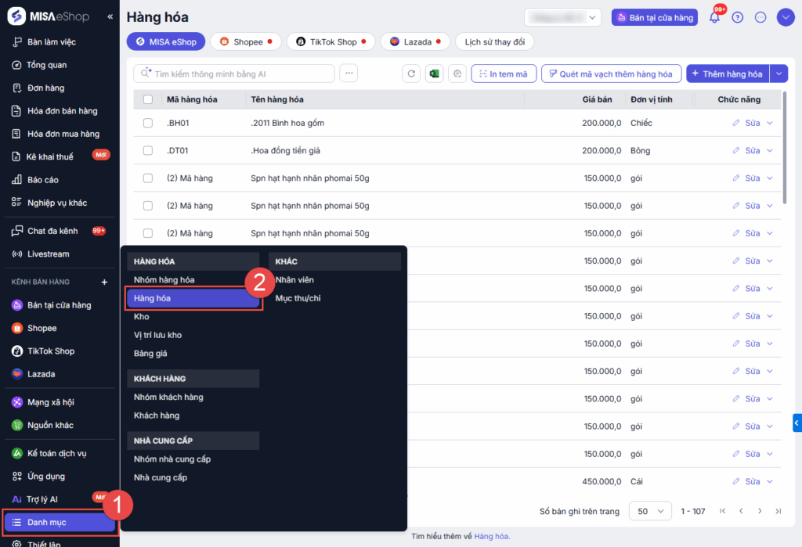Toggle the select-all checkbox in the table header
The width and height of the screenshot is (802, 547).
(148, 99)
